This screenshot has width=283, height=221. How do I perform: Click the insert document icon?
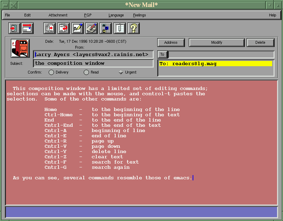(x=49, y=28)
